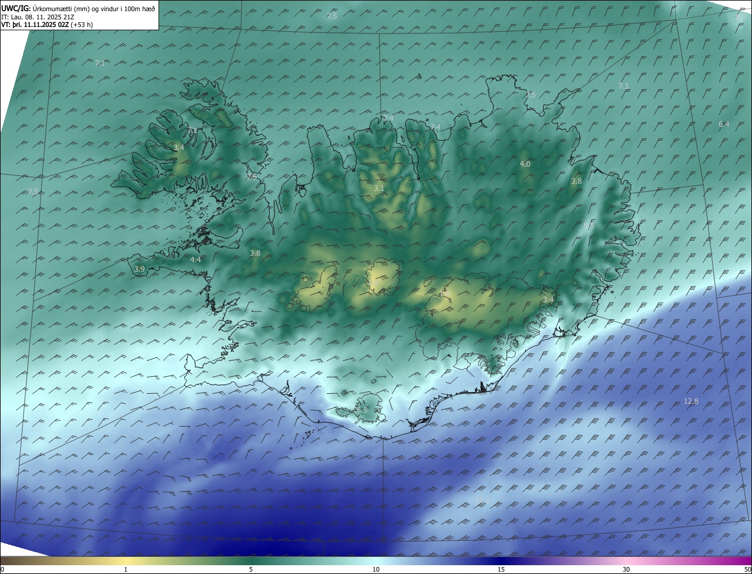Click the colorbar tick label 10
Screen dimensions: 752x574
[376, 569]
